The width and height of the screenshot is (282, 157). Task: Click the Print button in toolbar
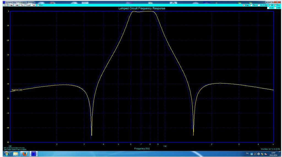5,5
